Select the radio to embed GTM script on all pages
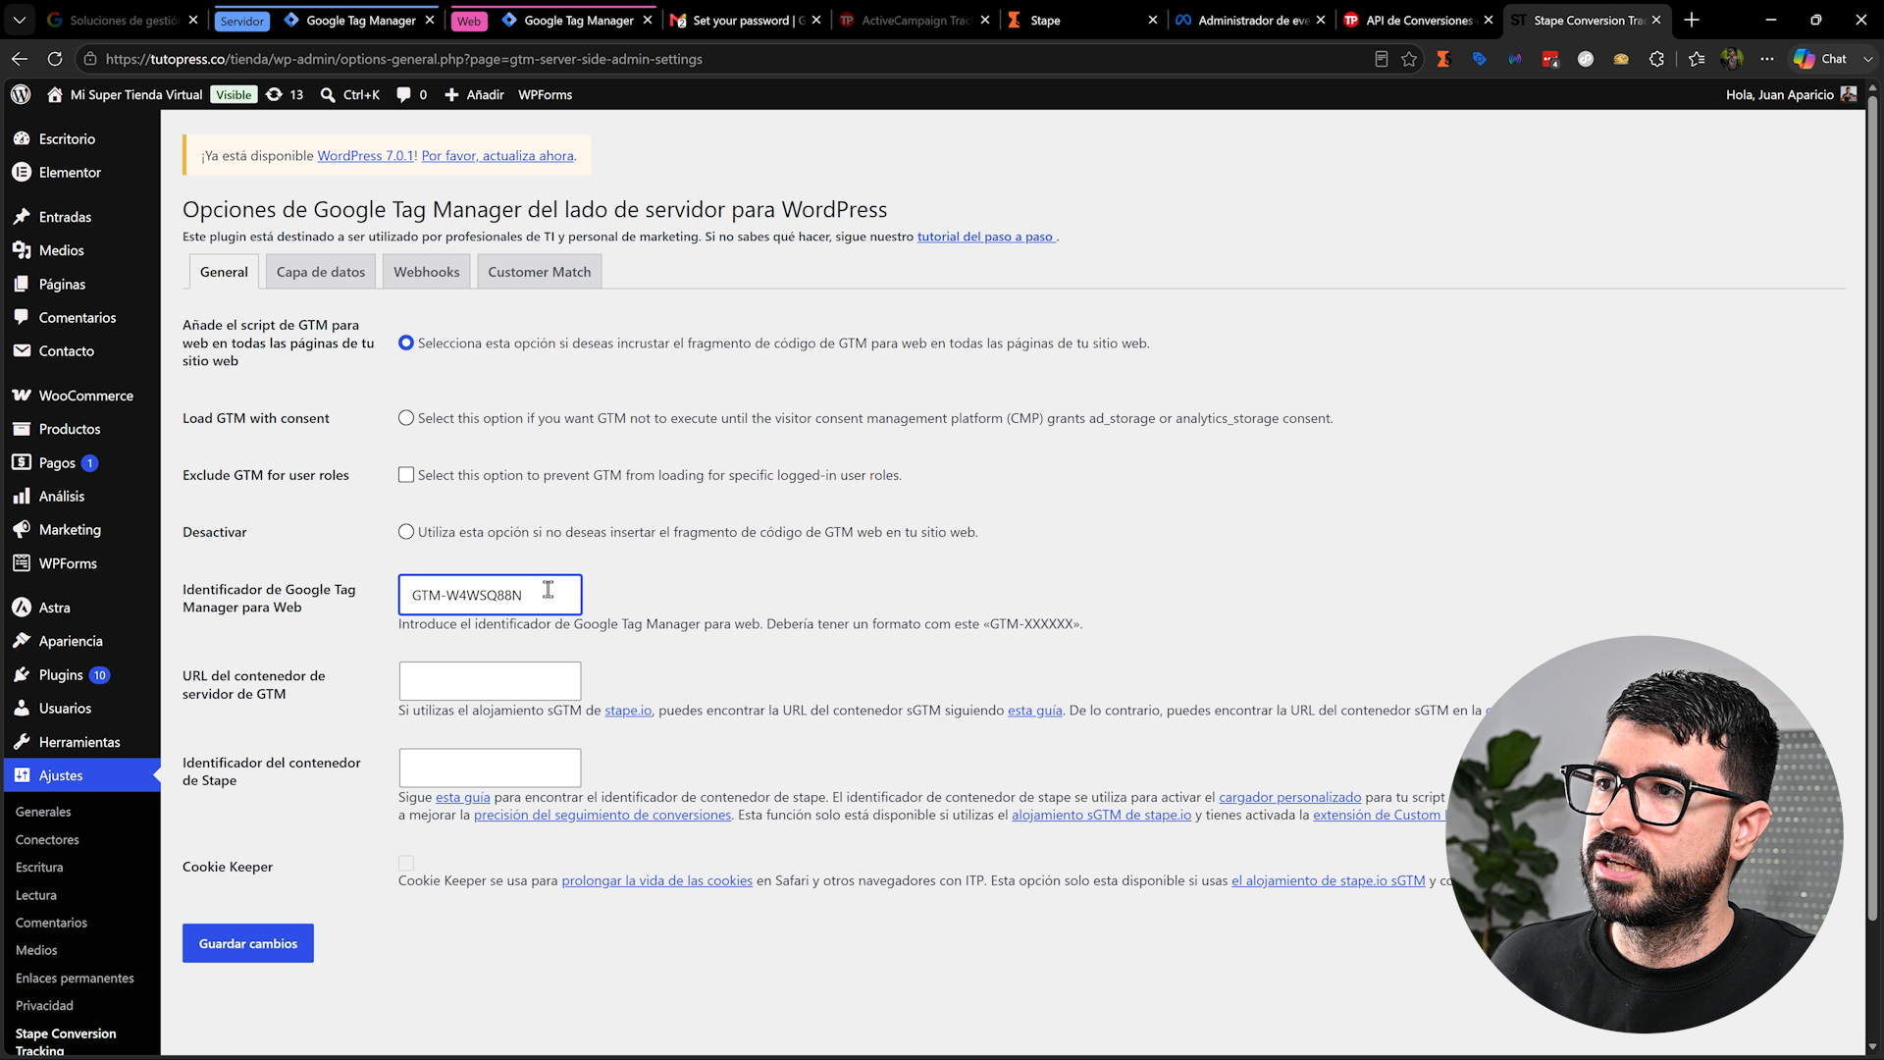This screenshot has width=1884, height=1060. (x=406, y=344)
